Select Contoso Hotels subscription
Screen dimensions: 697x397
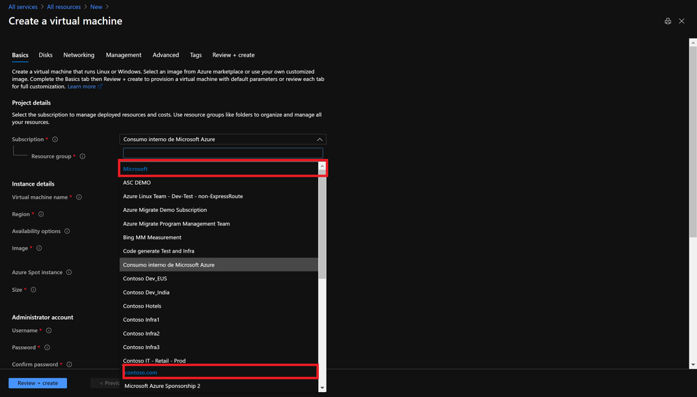coord(219,306)
